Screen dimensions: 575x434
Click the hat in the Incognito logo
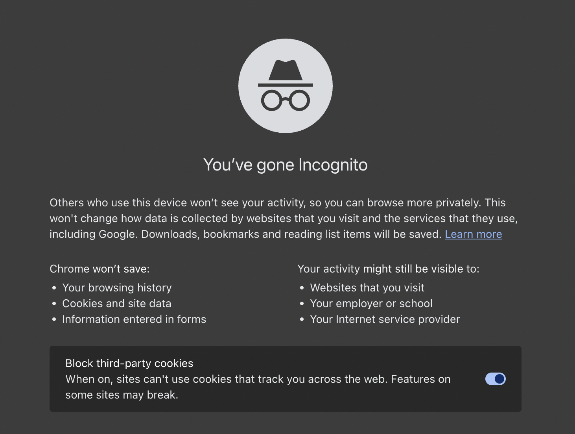[x=286, y=71]
